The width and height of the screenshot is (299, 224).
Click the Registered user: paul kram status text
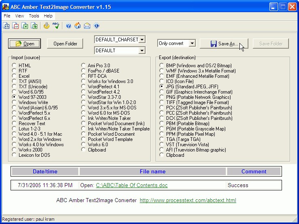[x=28, y=219]
